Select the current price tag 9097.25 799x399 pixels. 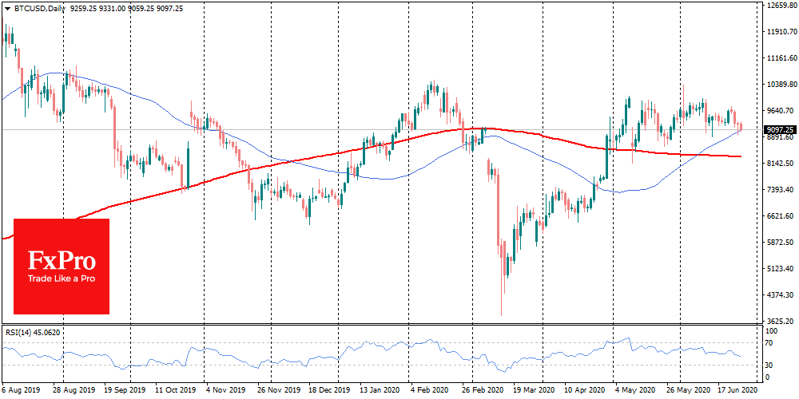point(777,129)
